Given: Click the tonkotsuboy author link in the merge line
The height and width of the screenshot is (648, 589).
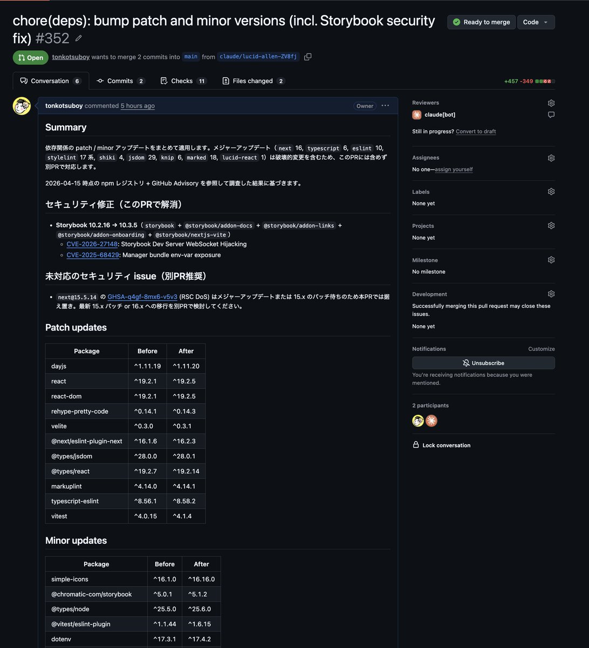Looking at the screenshot, I should pyautogui.click(x=71, y=57).
